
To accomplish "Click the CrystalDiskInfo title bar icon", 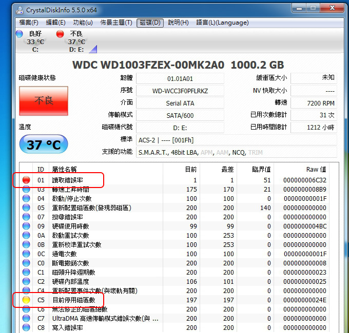I will point(20,10).
